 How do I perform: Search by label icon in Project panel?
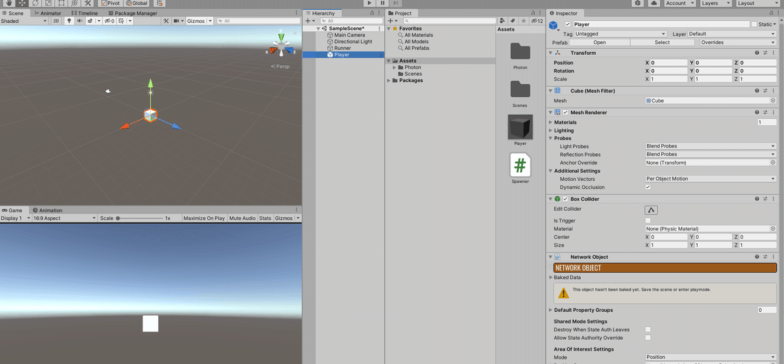tap(513, 21)
